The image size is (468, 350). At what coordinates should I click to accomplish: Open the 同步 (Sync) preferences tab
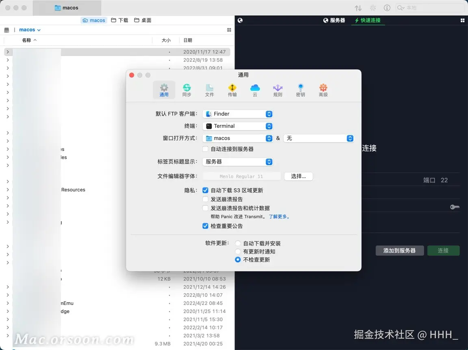186,90
